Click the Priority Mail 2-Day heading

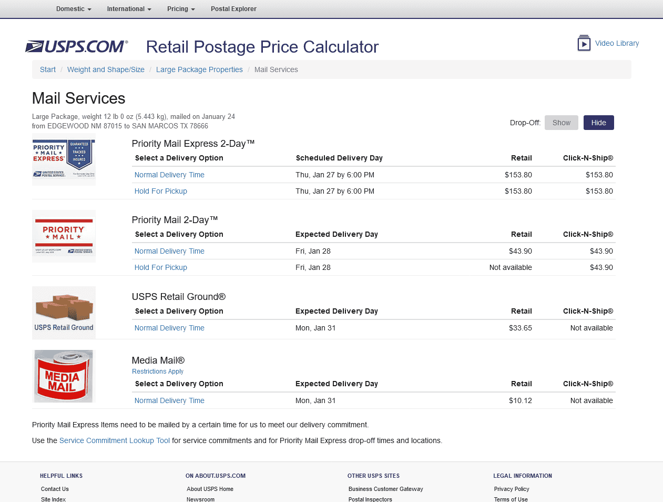(175, 220)
